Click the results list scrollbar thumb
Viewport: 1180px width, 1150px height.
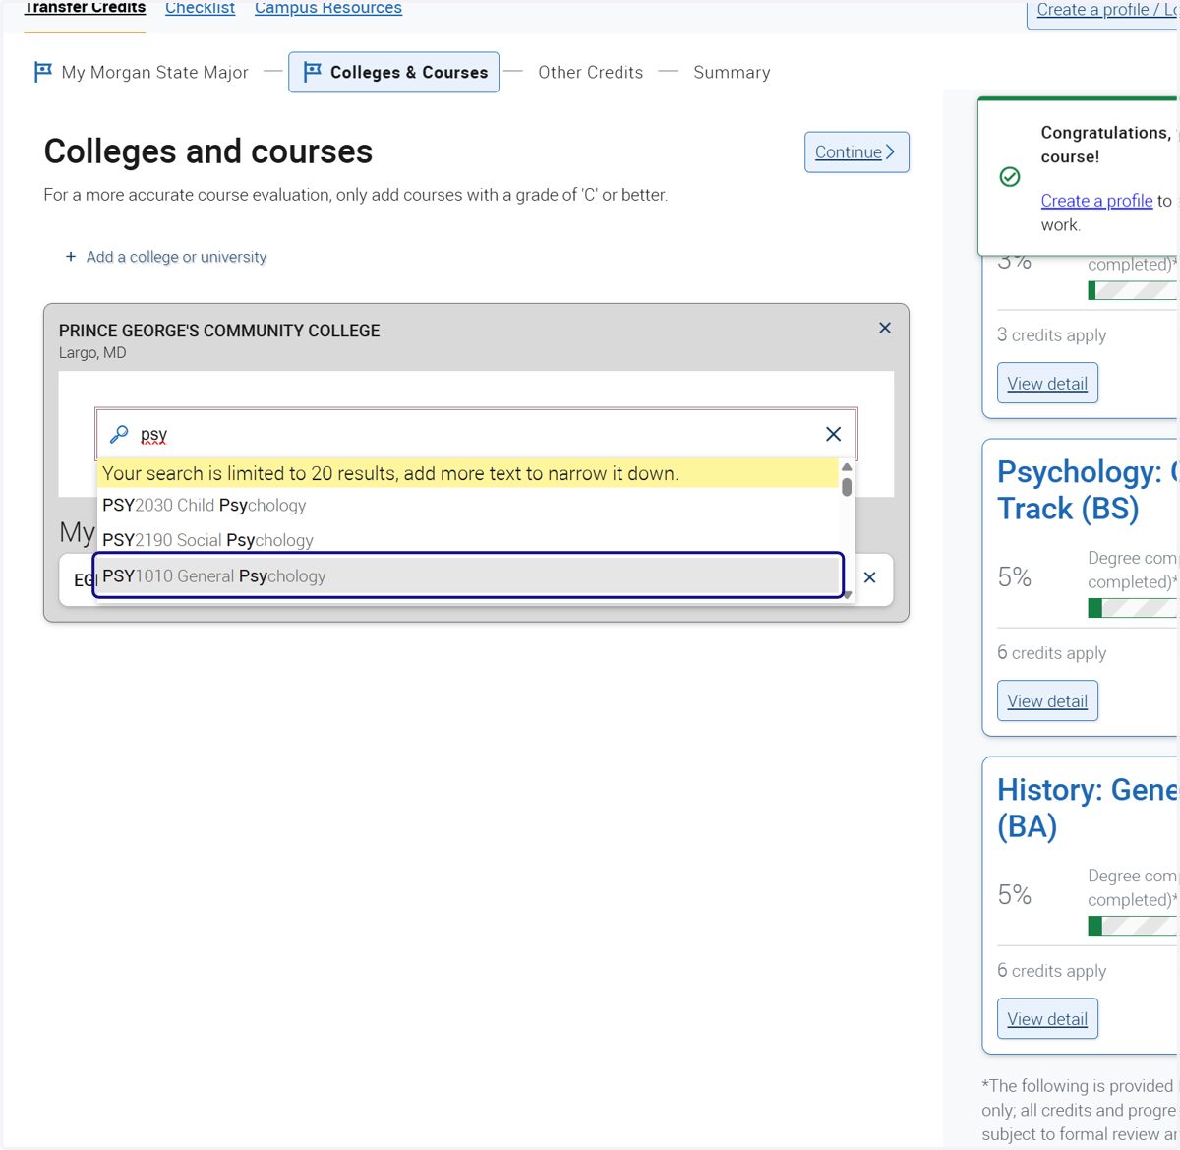click(x=847, y=487)
